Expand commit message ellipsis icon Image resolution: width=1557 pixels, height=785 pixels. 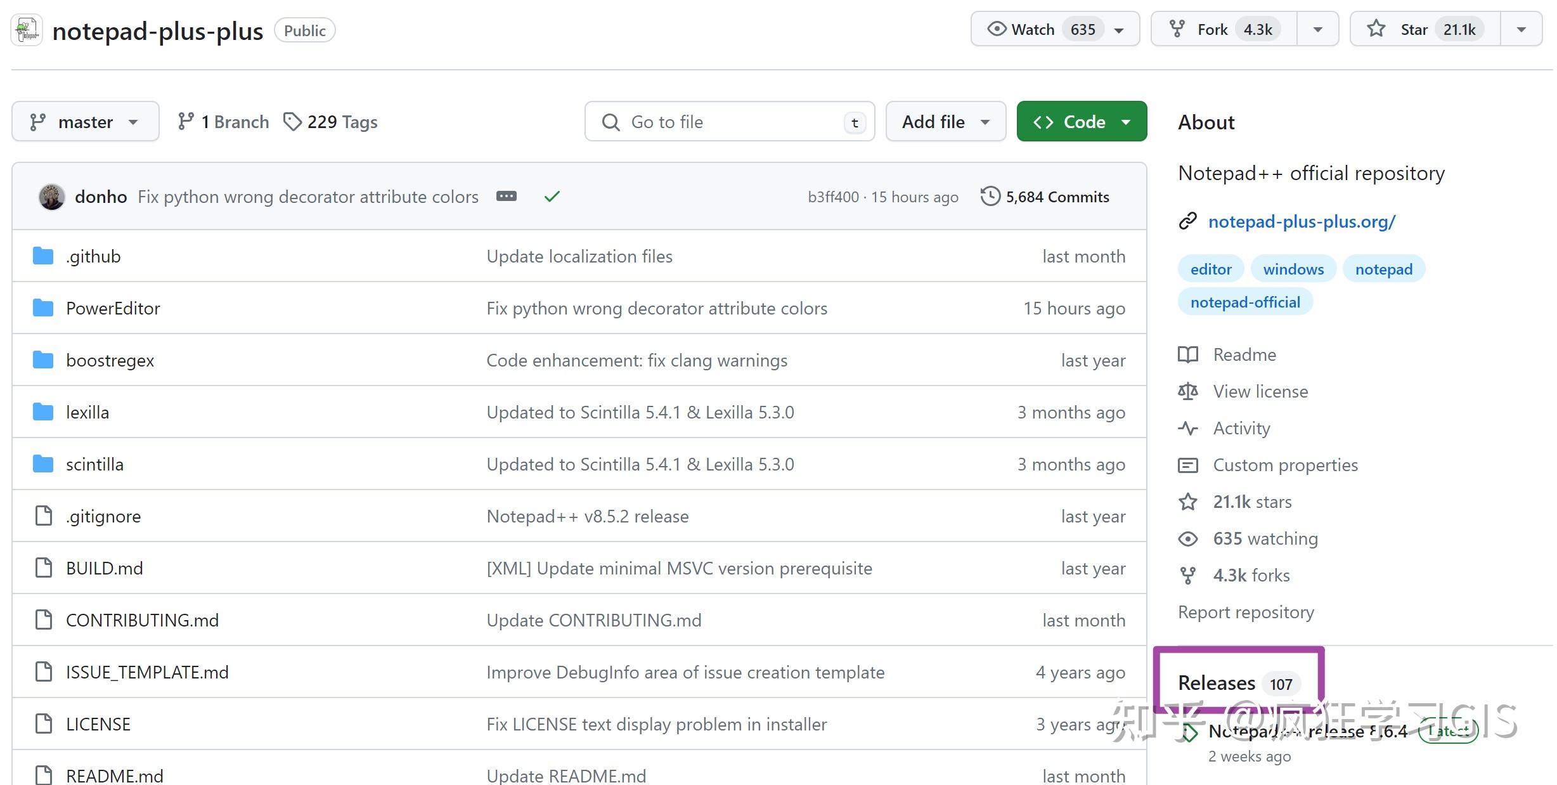(x=506, y=197)
